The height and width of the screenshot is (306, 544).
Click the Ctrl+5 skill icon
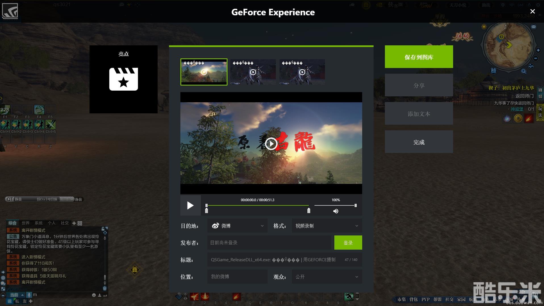coord(51,124)
